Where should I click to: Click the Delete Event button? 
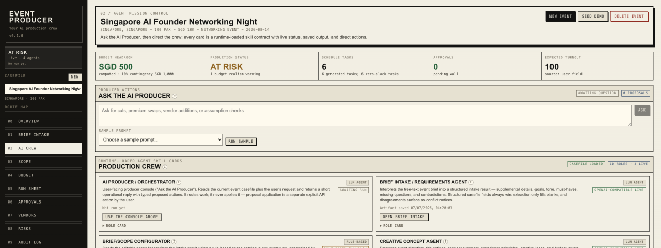coord(629,17)
